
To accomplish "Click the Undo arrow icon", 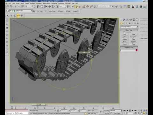I will coord(8,6).
